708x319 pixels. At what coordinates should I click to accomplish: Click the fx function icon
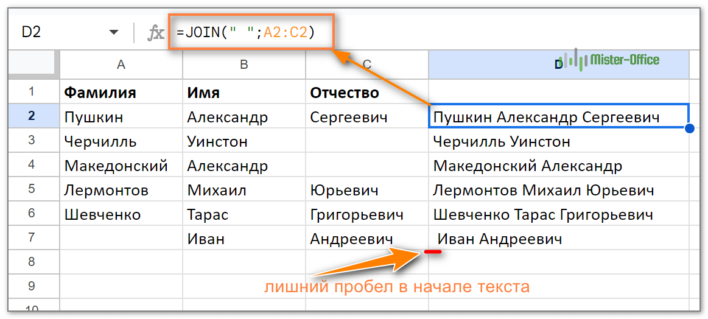[x=156, y=33]
